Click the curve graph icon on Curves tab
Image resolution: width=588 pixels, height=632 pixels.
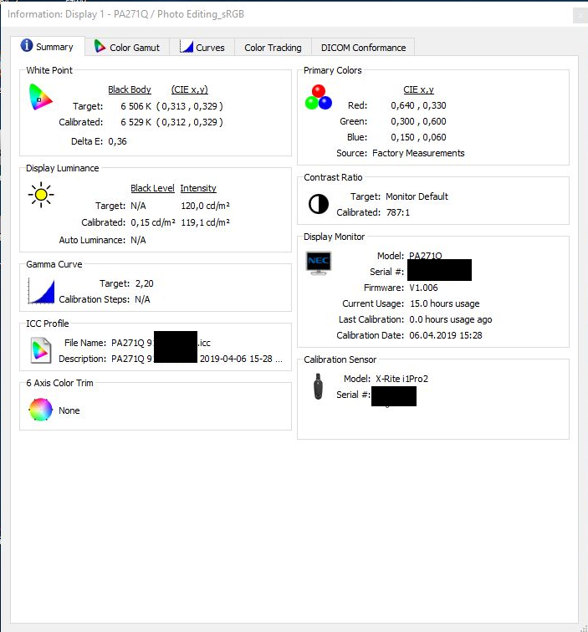click(x=187, y=46)
